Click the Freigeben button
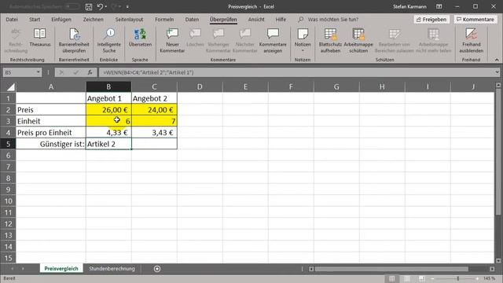The width and height of the screenshot is (503, 283). click(x=431, y=20)
